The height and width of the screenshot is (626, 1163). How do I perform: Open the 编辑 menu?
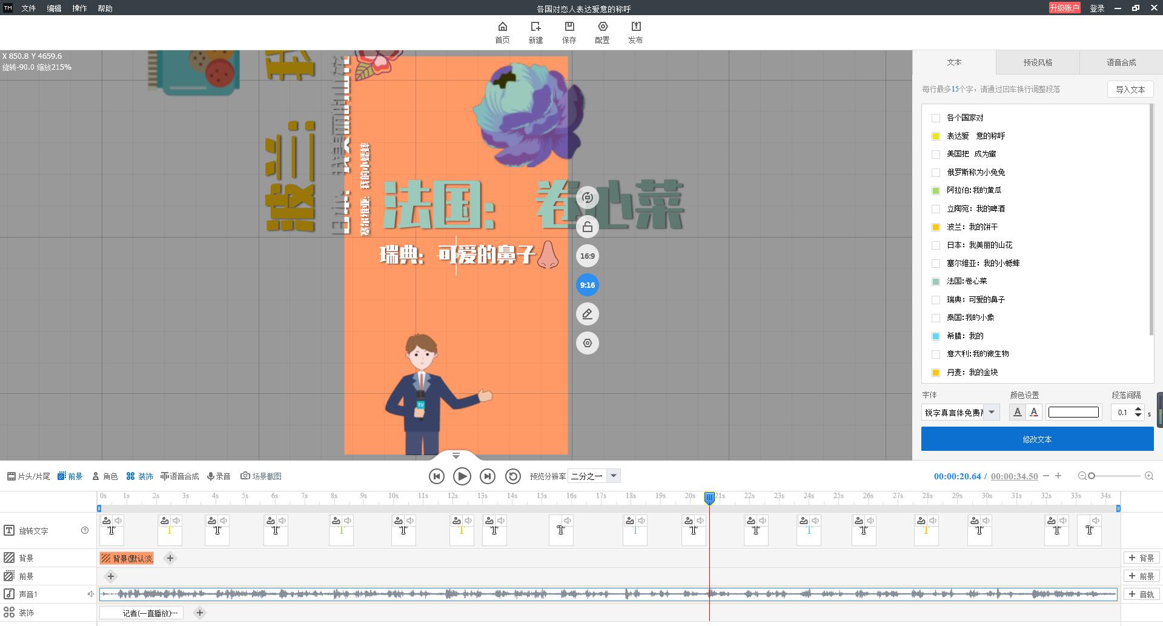(54, 8)
